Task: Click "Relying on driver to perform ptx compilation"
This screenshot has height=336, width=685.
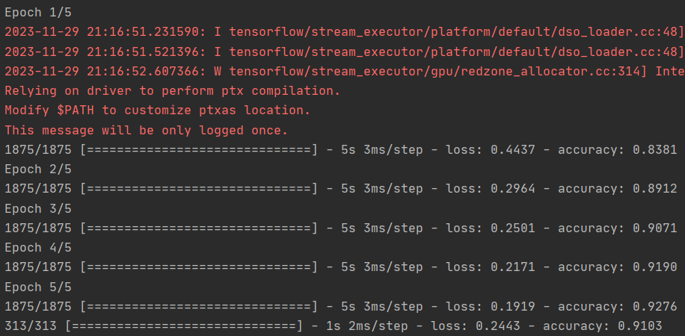Action: click(172, 90)
